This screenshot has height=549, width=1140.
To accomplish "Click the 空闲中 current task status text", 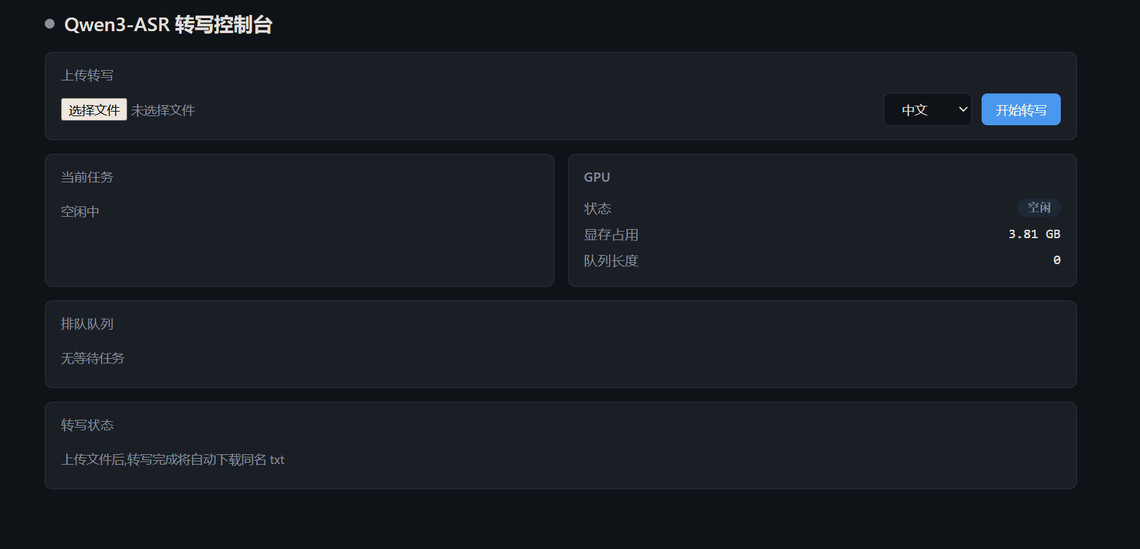I will point(80,212).
